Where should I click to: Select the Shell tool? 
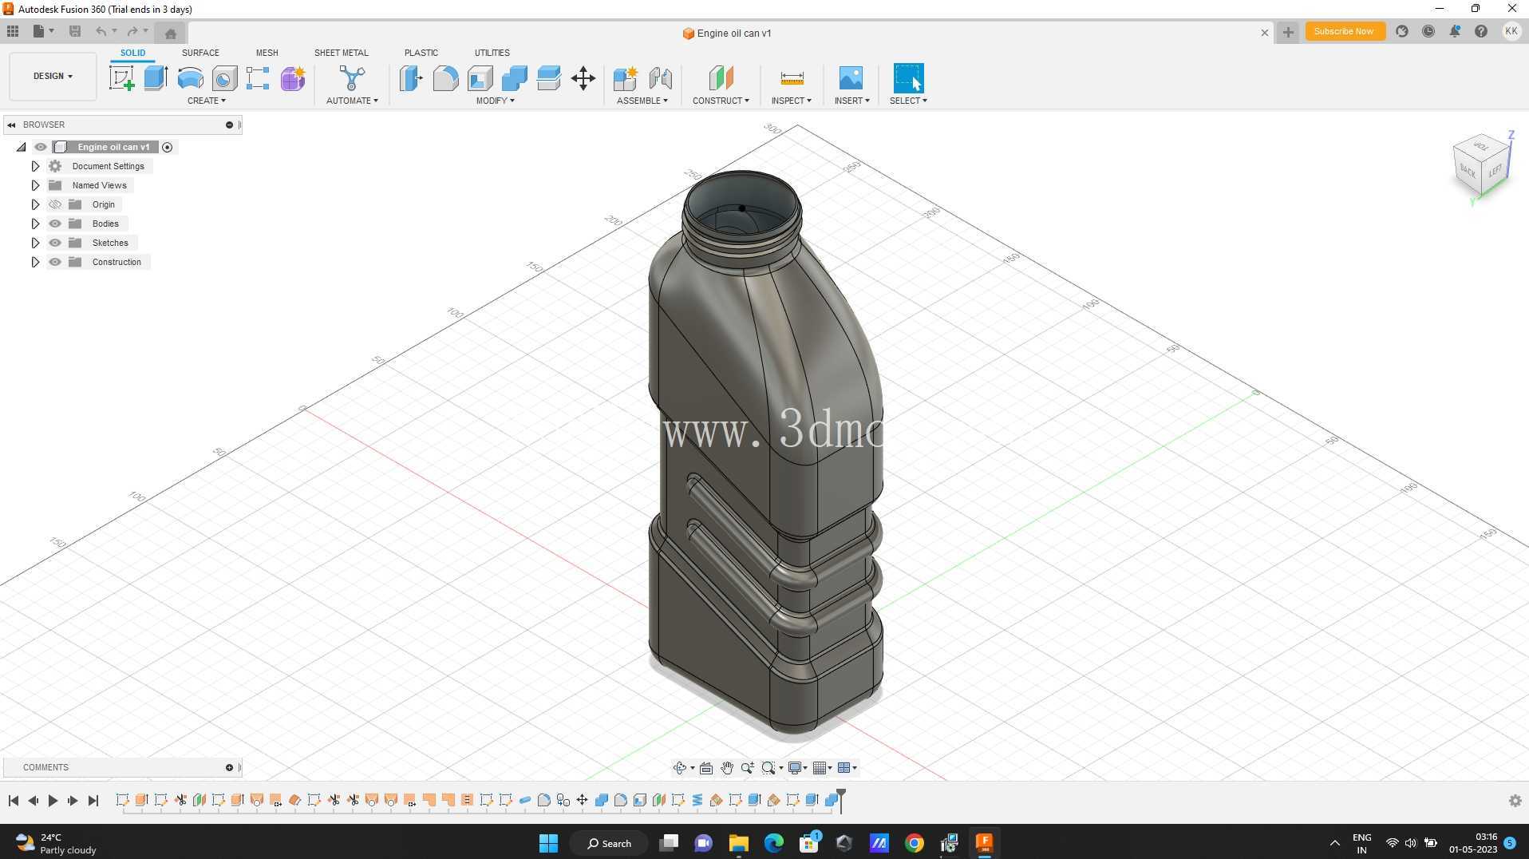click(x=480, y=78)
